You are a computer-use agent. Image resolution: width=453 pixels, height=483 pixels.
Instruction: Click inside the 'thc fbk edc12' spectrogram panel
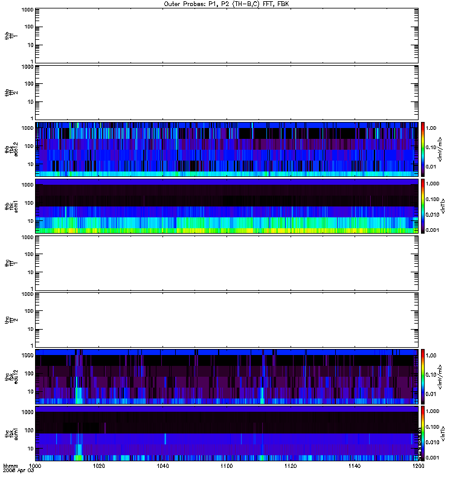point(226,377)
